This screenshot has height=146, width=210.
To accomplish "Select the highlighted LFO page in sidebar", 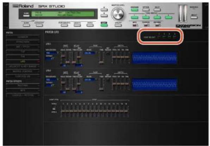I will click(x=23, y=62).
